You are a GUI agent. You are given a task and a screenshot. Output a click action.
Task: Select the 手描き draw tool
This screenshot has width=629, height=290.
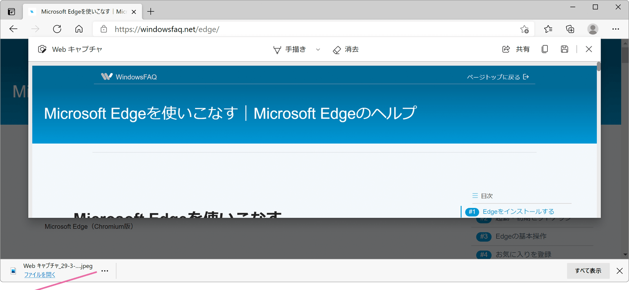pyautogui.click(x=289, y=49)
